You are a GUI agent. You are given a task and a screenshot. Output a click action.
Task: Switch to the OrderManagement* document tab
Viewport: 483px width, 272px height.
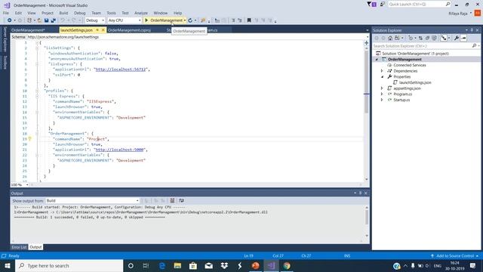pyautogui.click(x=28, y=30)
